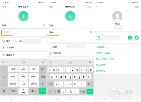Tap PQRS key on left keypad

click(x=13, y=84)
